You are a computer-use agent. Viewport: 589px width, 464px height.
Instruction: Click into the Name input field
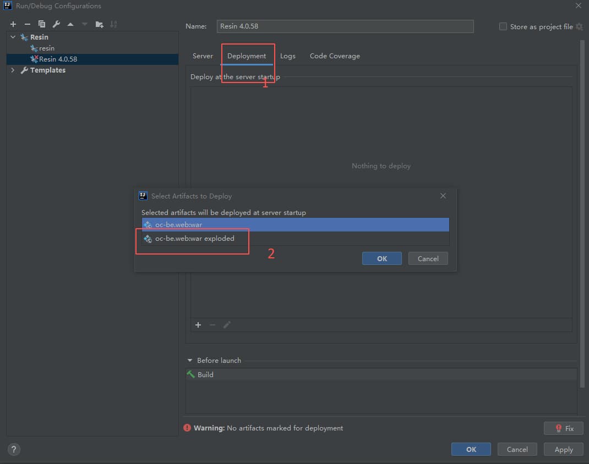(x=345, y=26)
